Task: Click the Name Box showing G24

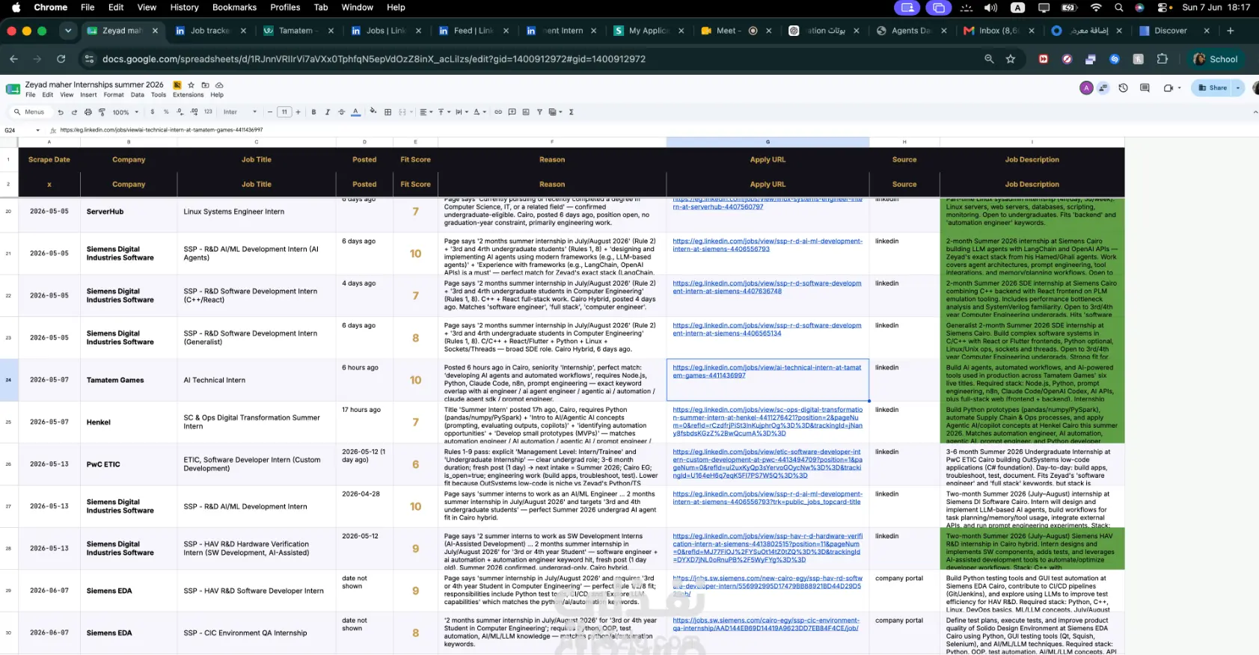Action: (21, 130)
